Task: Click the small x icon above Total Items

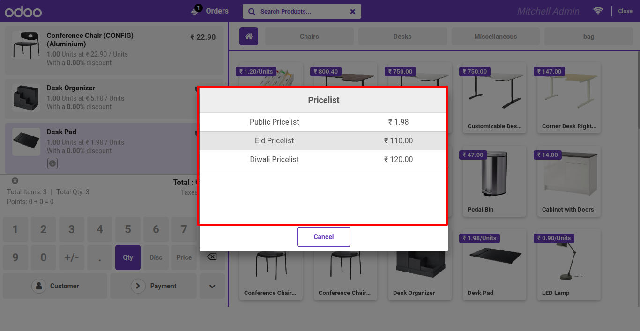Action: click(x=15, y=181)
